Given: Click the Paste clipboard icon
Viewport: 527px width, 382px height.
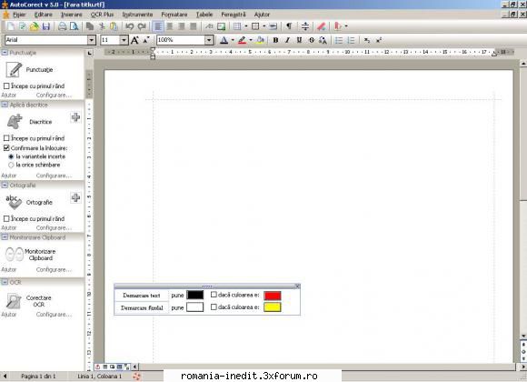Looking at the screenshot, I should tap(114, 26).
